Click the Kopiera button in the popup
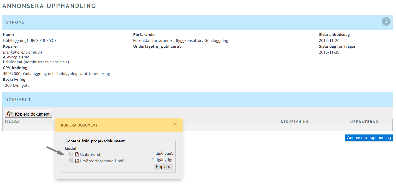The width and height of the screenshot is (396, 185). point(163,167)
